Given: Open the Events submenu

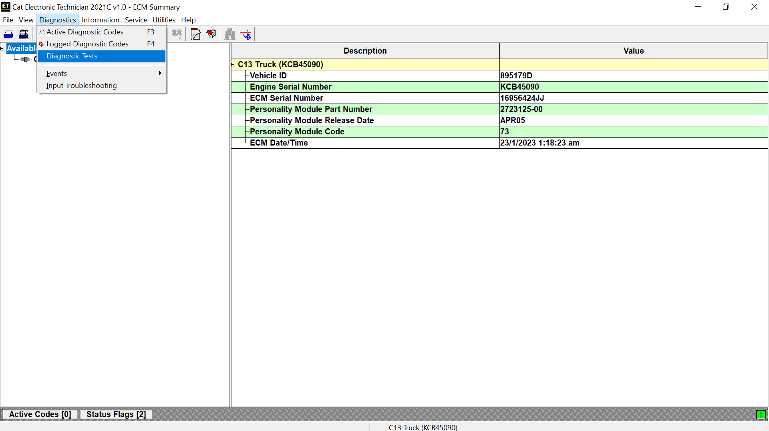Looking at the screenshot, I should [x=56, y=73].
